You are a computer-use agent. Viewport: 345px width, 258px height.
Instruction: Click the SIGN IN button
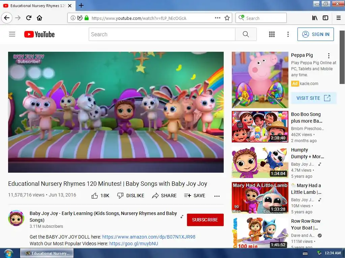click(315, 34)
